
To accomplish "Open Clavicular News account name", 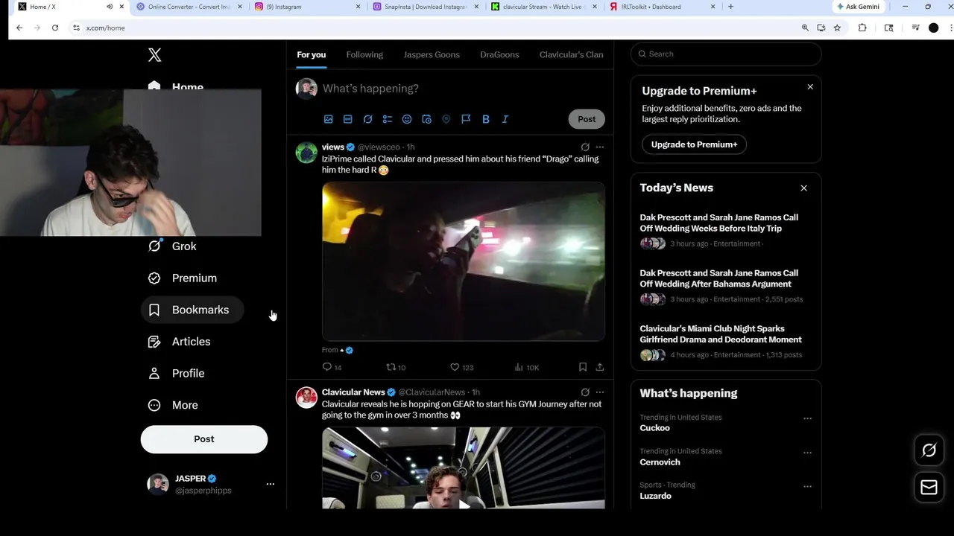I will [353, 392].
